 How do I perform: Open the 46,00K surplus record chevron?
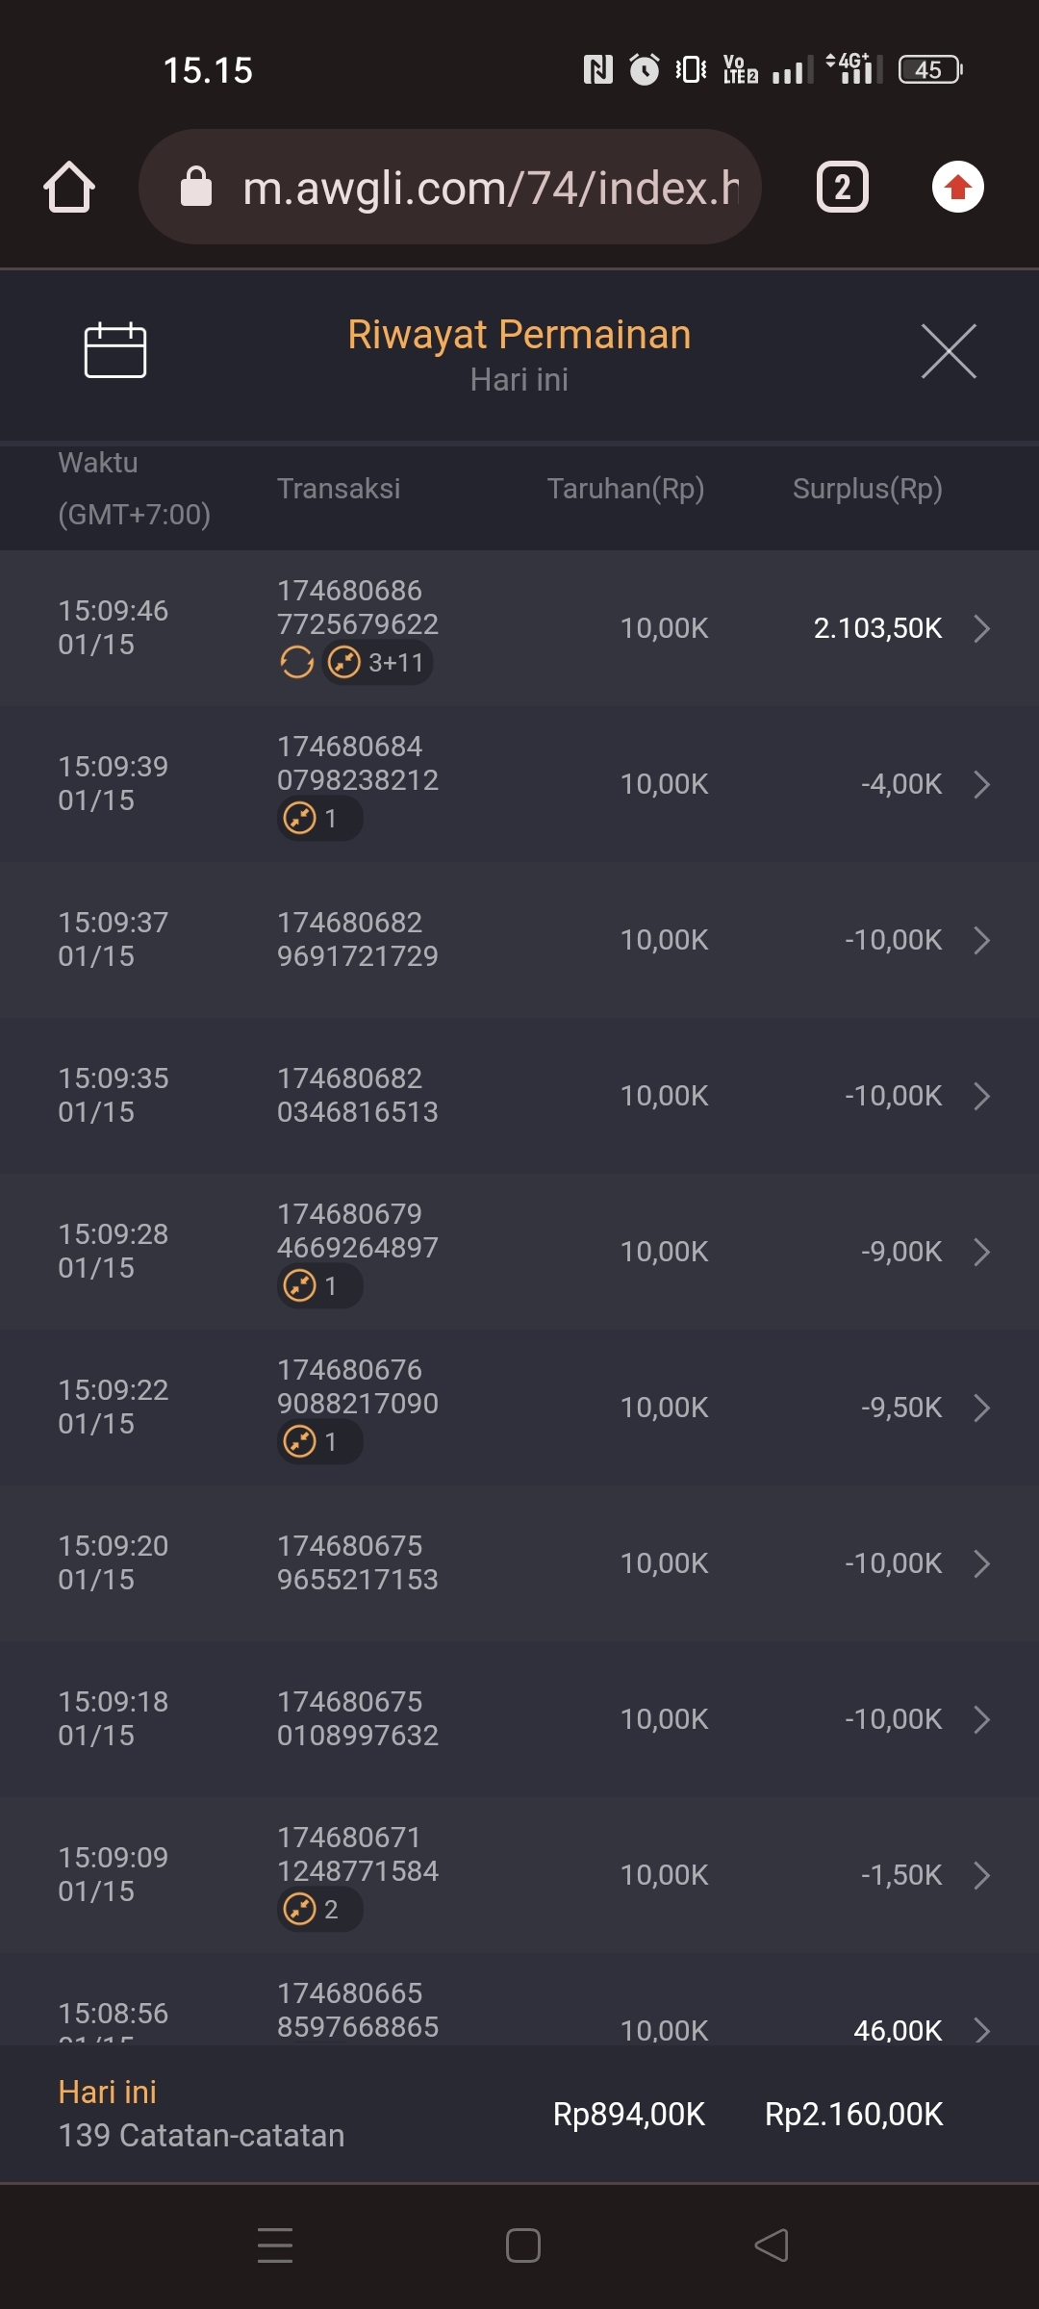pos(981,2030)
